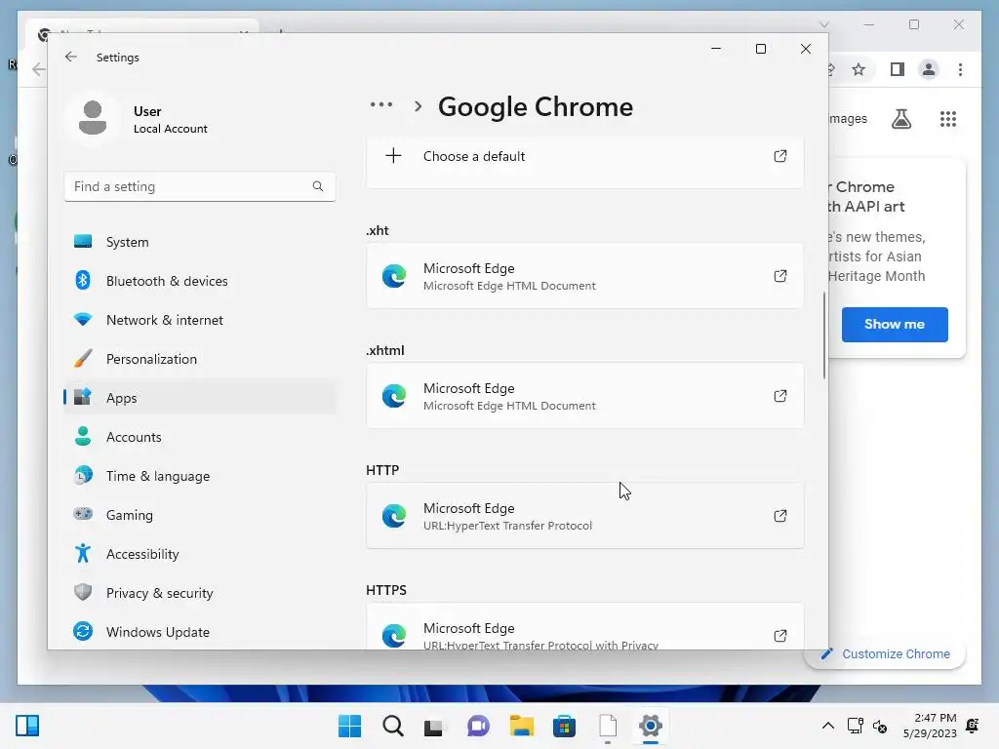Click the bookmark star in Chrome toolbar
This screenshot has height=749, width=999.
click(x=859, y=69)
